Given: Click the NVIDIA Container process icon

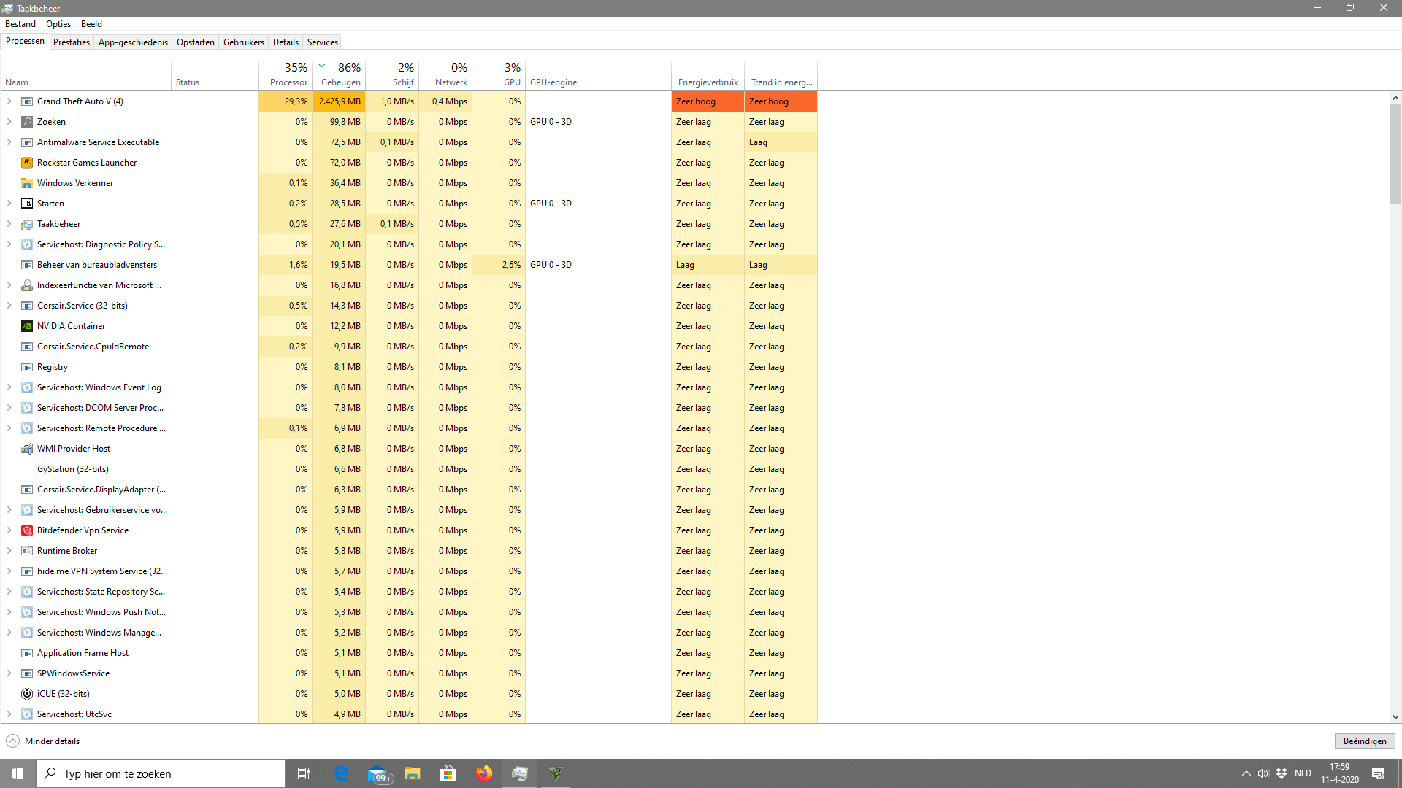Looking at the screenshot, I should (27, 326).
